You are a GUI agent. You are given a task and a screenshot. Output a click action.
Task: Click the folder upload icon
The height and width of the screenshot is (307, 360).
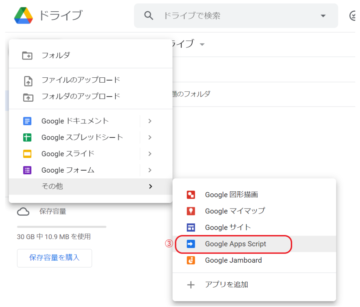click(x=28, y=97)
